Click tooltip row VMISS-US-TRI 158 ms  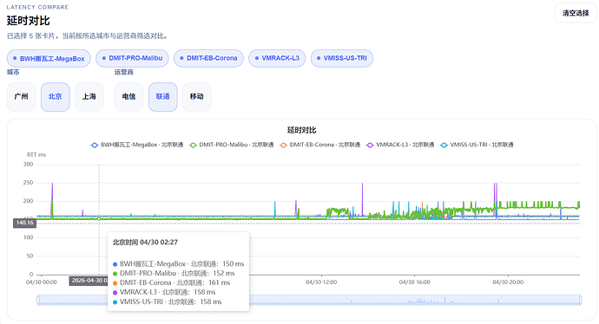pos(168,301)
